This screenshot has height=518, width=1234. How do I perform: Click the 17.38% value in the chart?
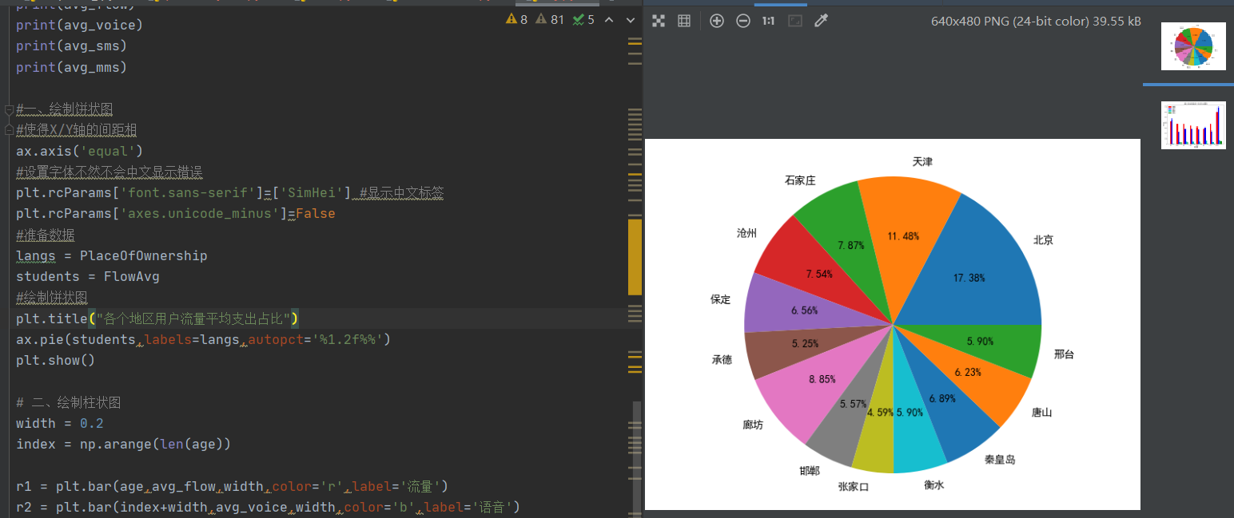969,278
